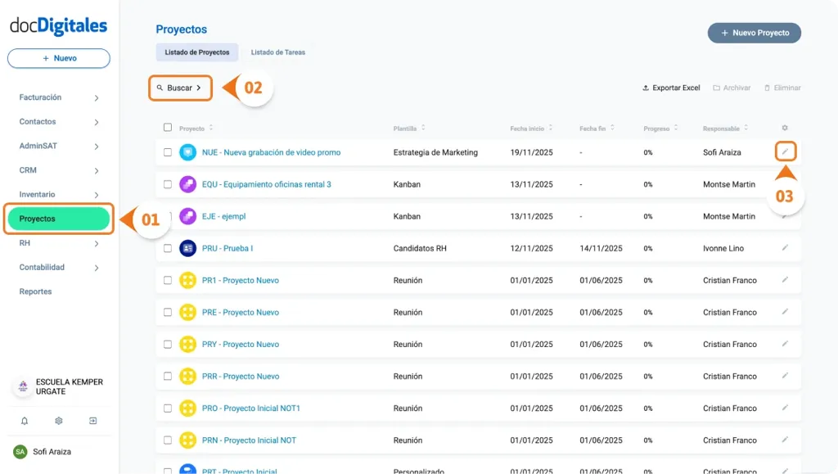Image resolution: width=838 pixels, height=474 pixels.
Task: Expand the Facturación menu section
Action: [57, 97]
